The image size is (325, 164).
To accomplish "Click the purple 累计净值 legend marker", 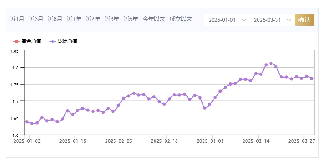I will pyautogui.click(x=53, y=42).
